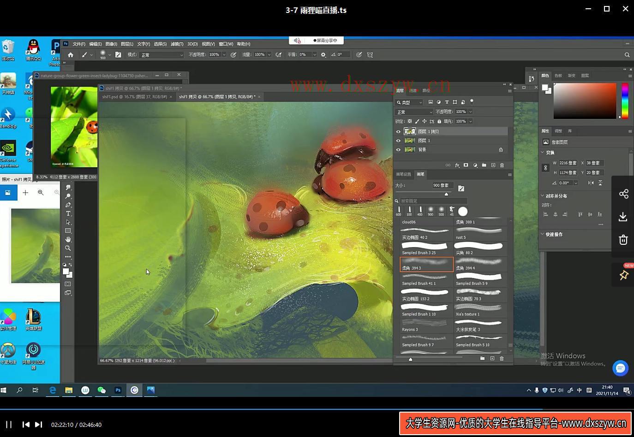Reset default foreground and background colors

coord(65,265)
